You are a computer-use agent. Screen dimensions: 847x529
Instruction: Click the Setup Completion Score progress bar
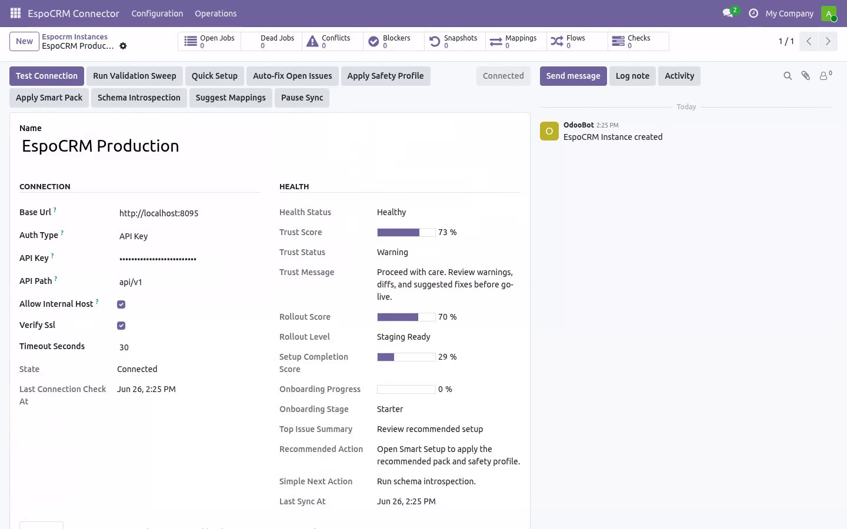406,357
